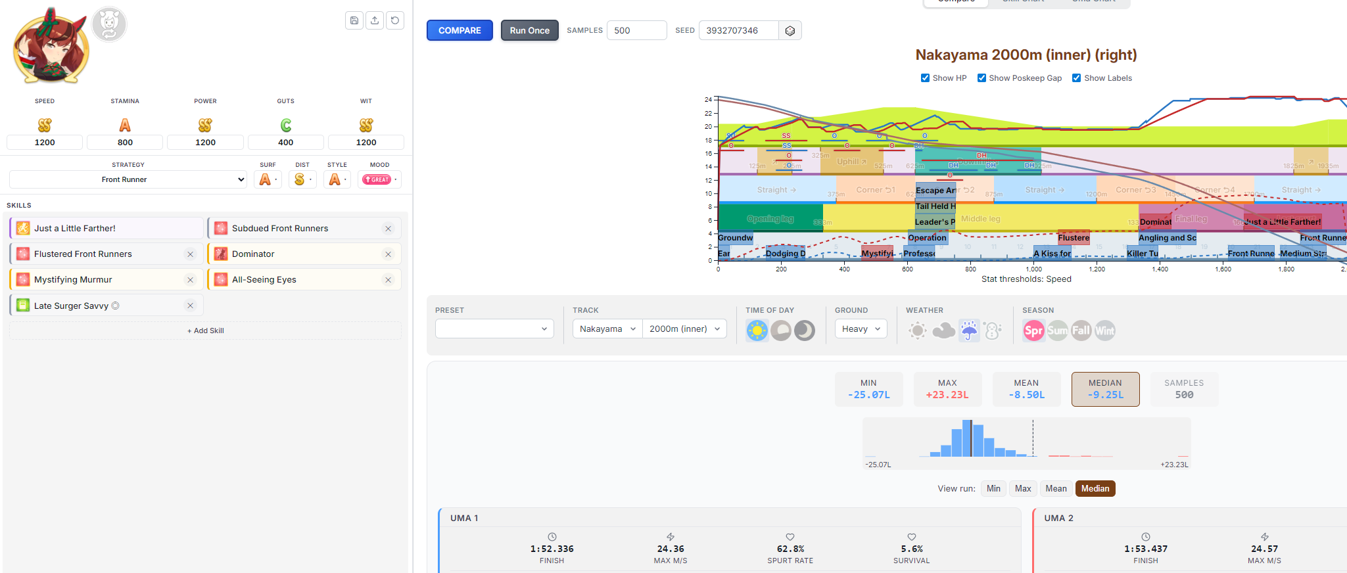View the Min run
The image size is (1347, 573).
(993, 489)
